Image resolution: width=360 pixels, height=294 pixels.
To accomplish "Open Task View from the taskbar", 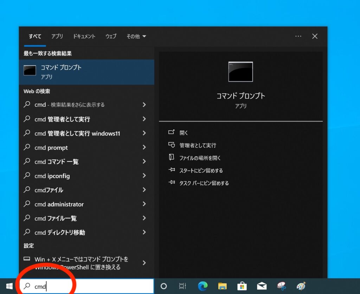I will pos(182,286).
